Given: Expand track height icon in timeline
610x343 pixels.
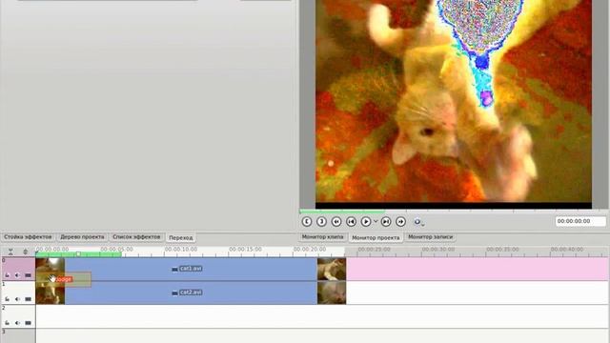Looking at the screenshot, I should [x=26, y=252].
